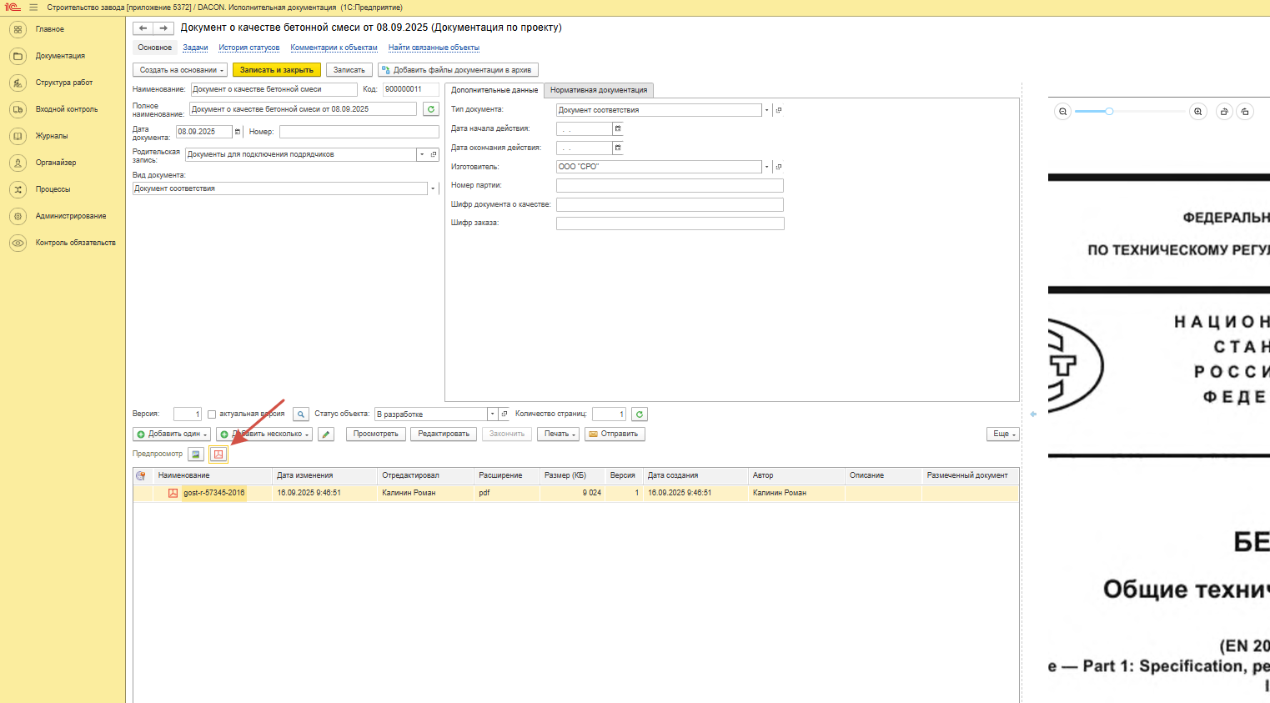Click the Номер партии input field
1270x703 pixels.
670,186
